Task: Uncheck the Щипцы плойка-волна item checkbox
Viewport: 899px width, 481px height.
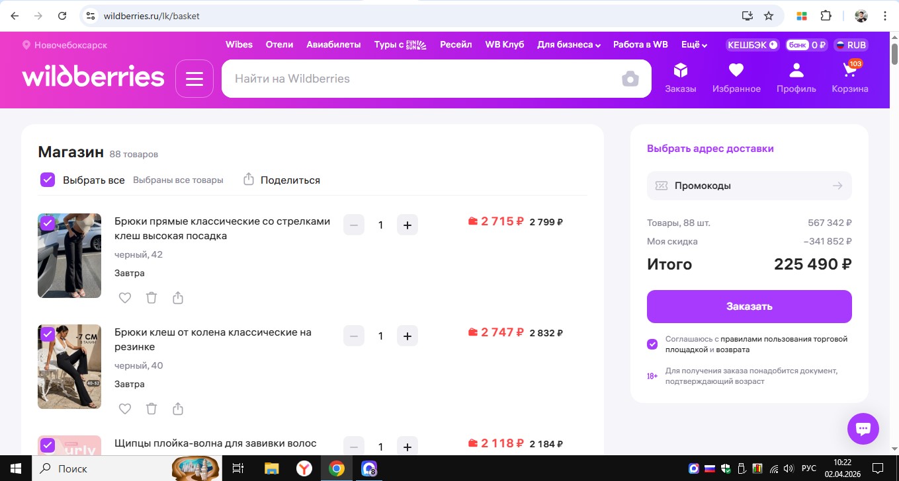Action: (48, 445)
